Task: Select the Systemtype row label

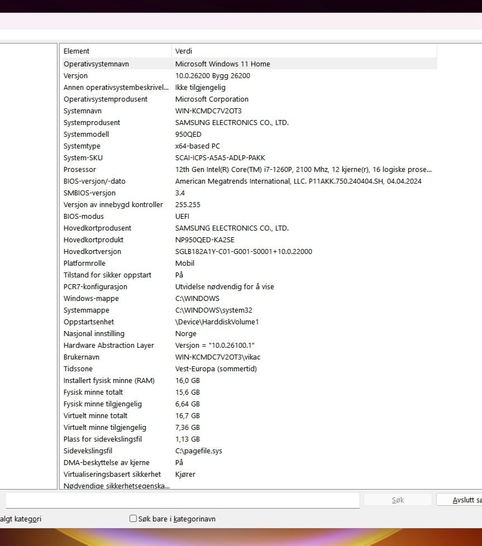Action: tap(82, 146)
